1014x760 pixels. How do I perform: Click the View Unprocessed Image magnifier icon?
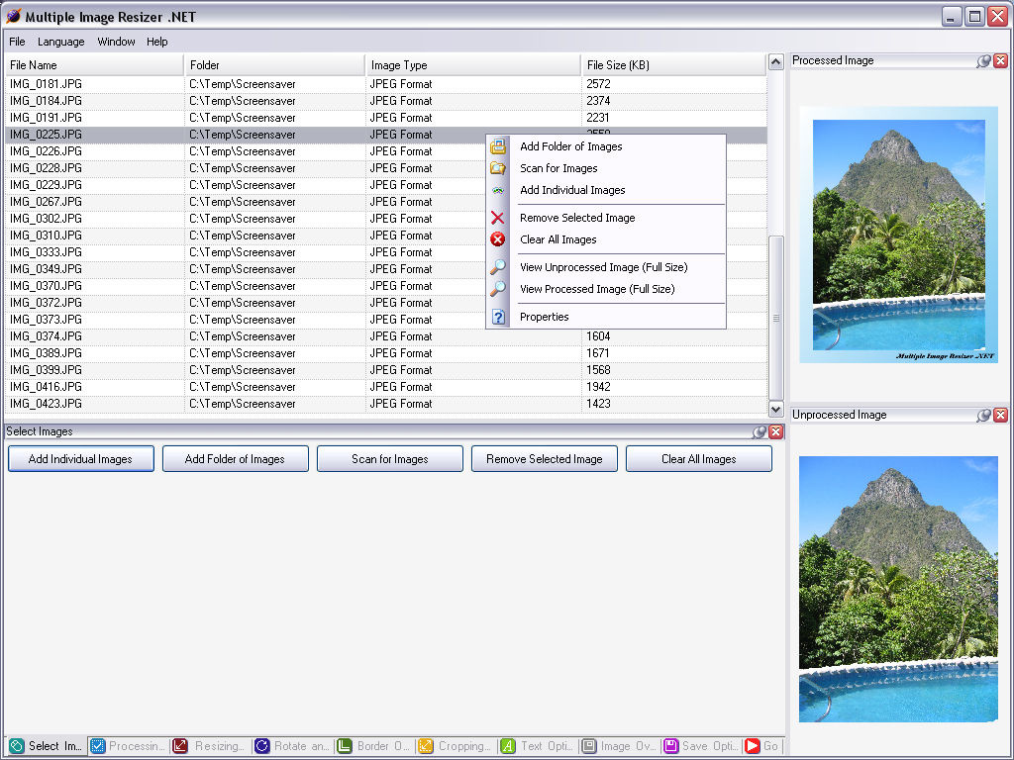tap(498, 267)
